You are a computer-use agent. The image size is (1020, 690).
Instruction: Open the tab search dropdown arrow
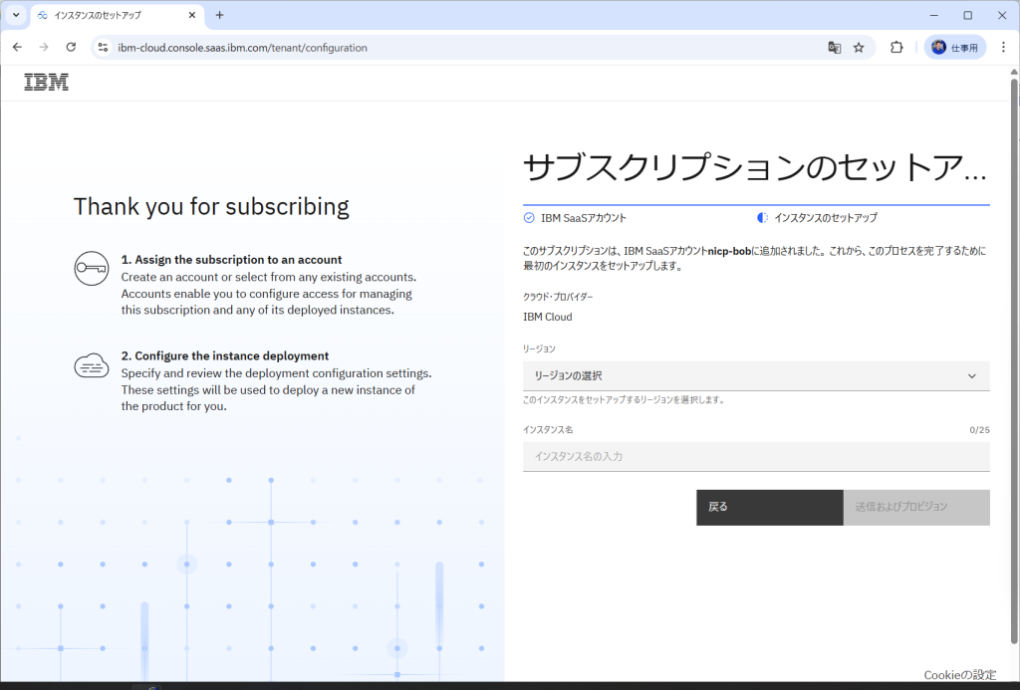click(x=16, y=15)
